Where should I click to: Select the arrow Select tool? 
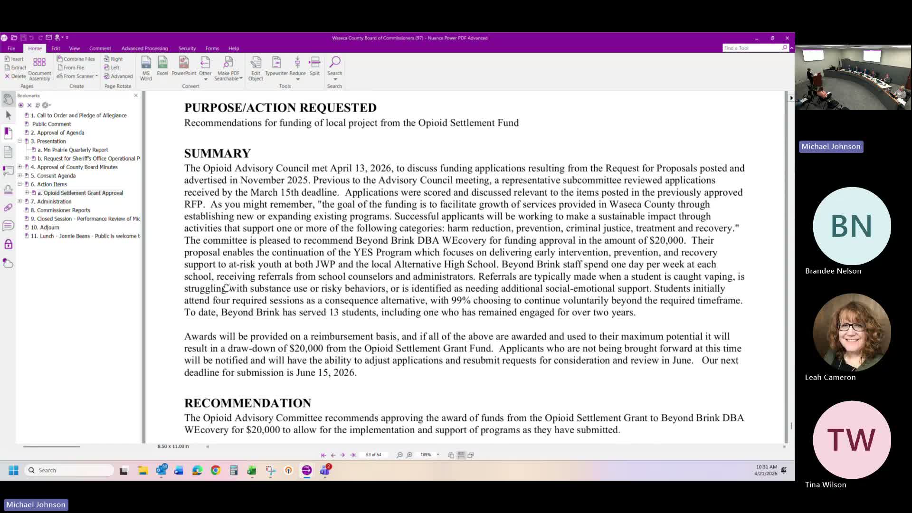8,115
